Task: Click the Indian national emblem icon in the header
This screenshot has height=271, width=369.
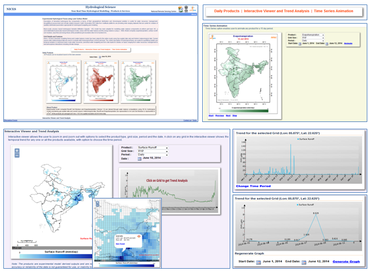Action: (186, 9)
